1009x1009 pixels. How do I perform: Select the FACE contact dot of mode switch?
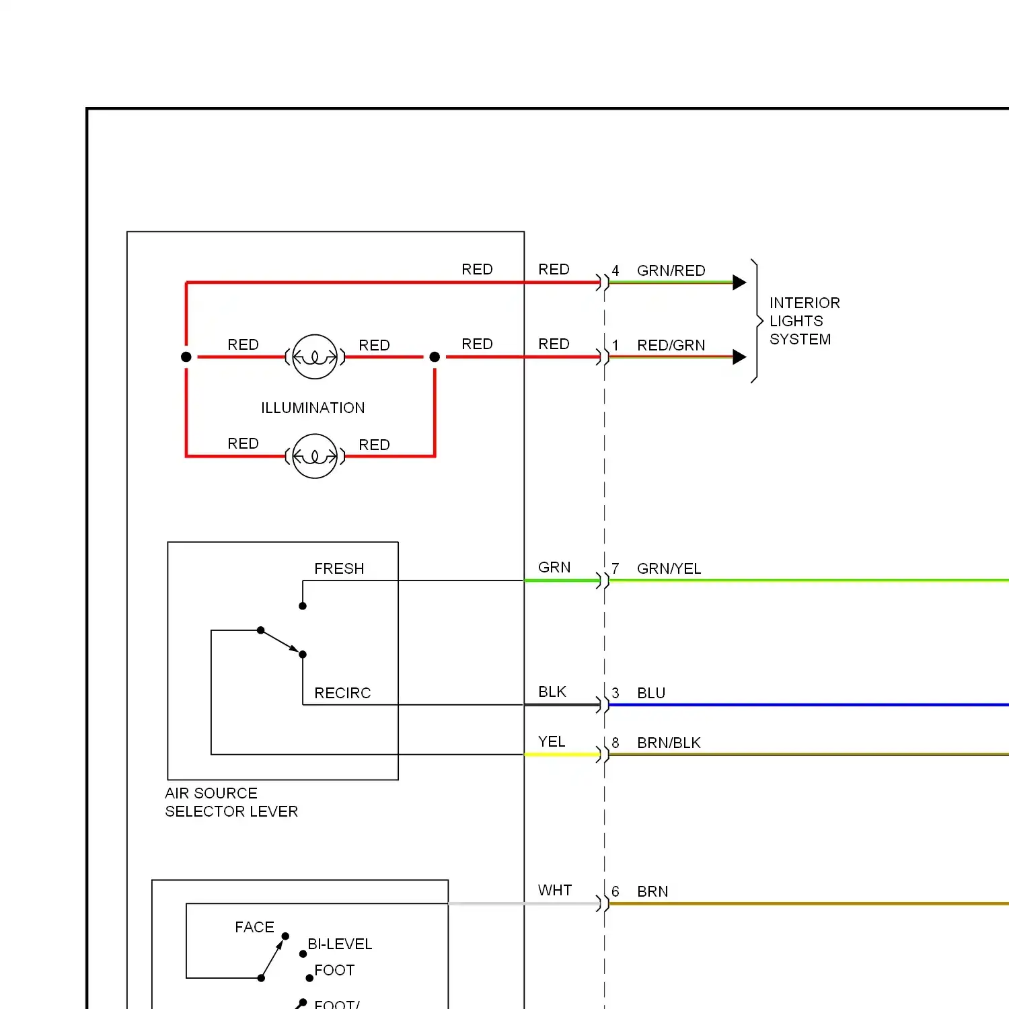pos(285,936)
